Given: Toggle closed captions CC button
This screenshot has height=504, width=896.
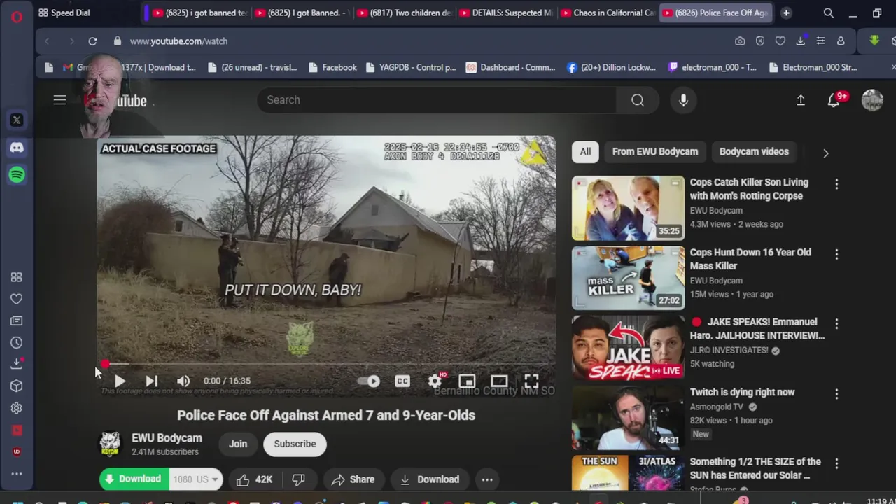Looking at the screenshot, I should point(402,381).
